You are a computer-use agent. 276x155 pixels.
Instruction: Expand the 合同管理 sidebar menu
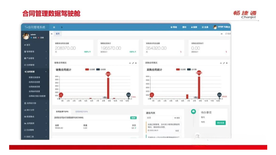35,65
